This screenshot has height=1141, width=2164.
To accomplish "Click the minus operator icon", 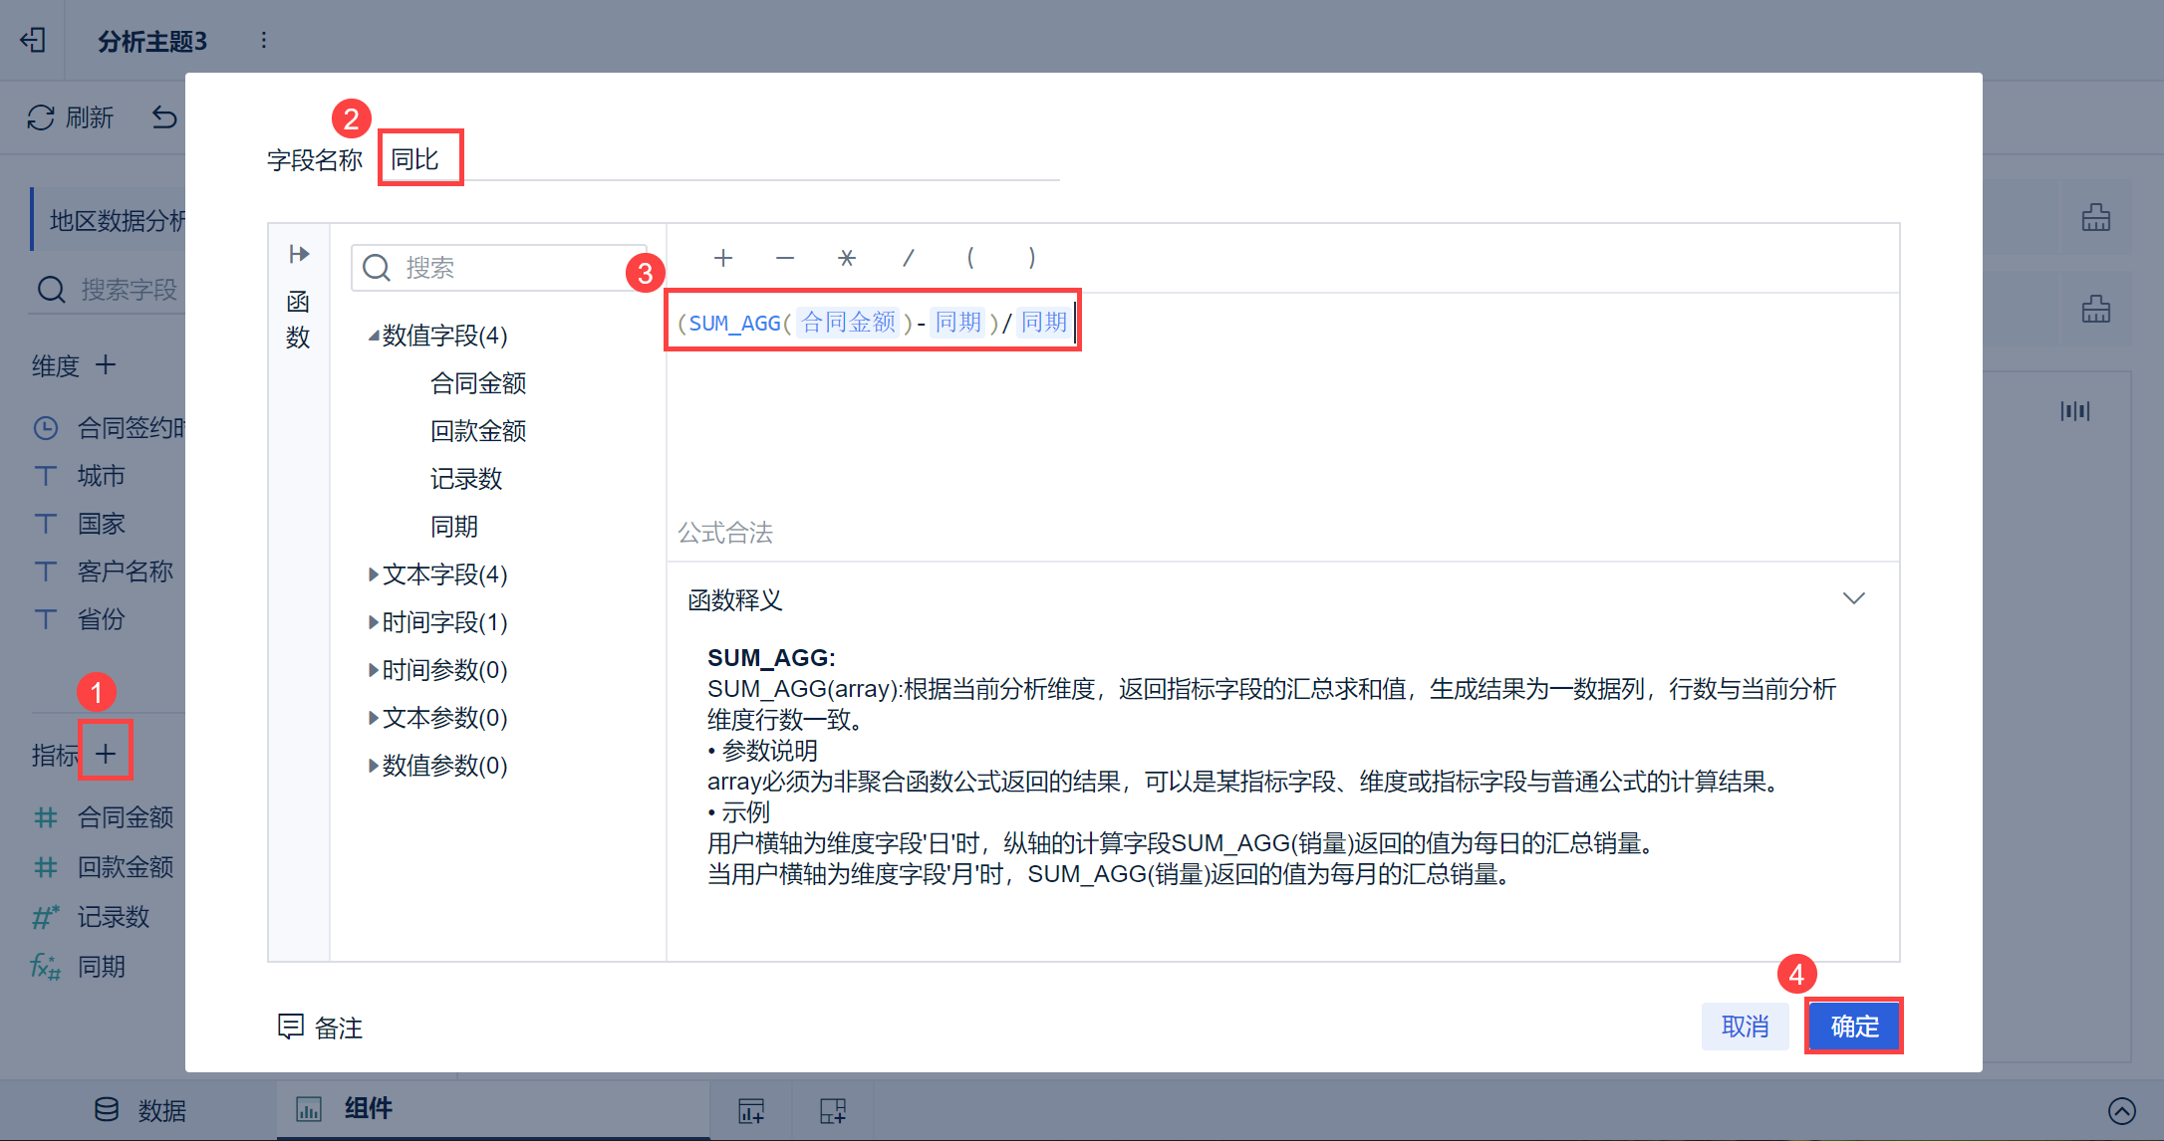I will point(785,258).
